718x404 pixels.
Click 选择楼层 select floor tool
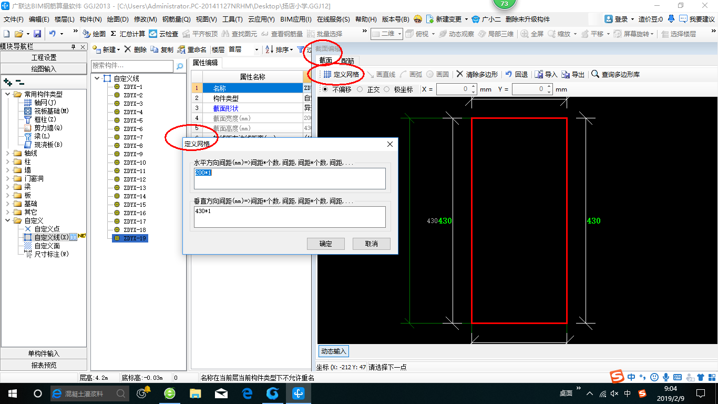click(x=679, y=34)
